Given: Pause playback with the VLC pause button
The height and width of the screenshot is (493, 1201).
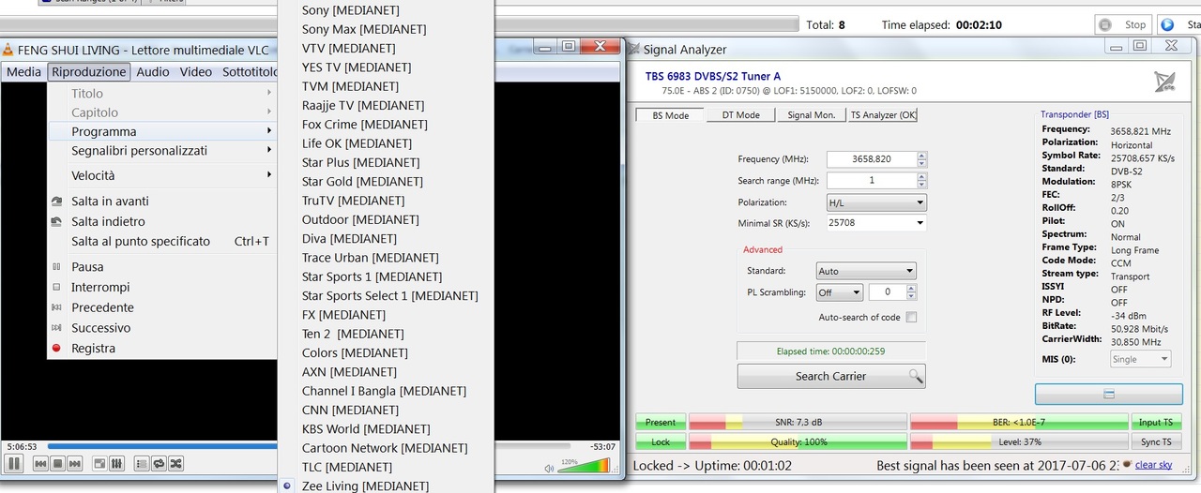Looking at the screenshot, I should (14, 463).
